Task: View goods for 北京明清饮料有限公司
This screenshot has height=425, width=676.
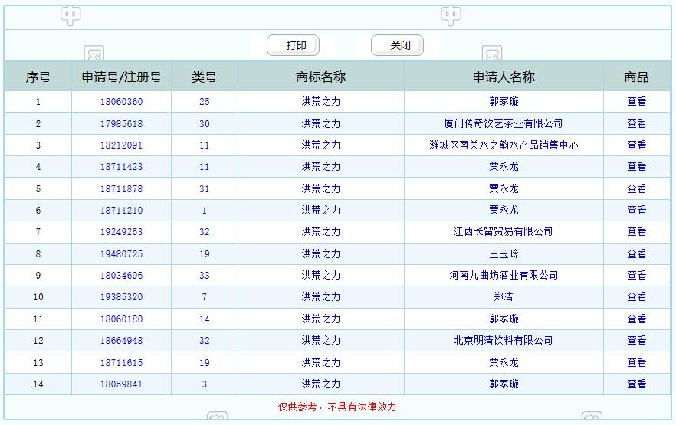Action: coord(636,340)
